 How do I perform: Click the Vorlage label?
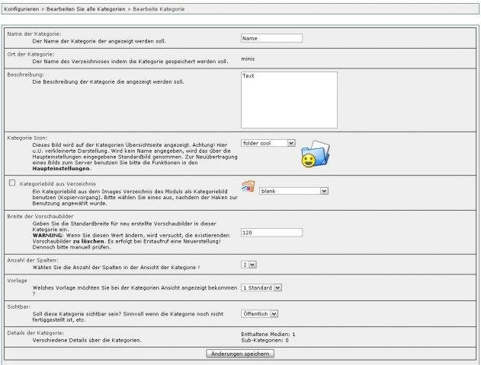point(18,281)
